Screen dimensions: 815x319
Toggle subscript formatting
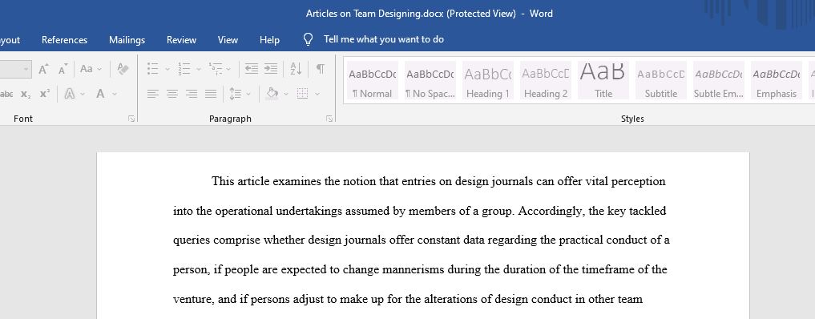pyautogui.click(x=26, y=94)
